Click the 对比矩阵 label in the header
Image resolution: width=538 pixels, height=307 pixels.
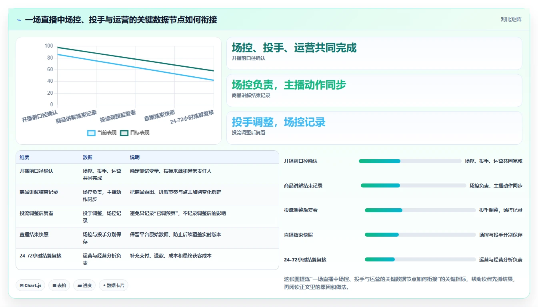(511, 19)
